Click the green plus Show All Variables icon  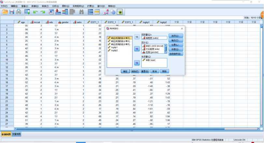[120, 12]
